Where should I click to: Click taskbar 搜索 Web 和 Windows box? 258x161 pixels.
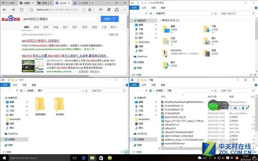pyautogui.click(x=40, y=158)
